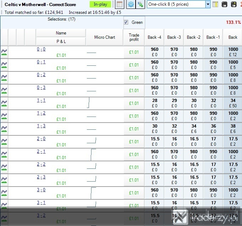Open settings gear icon in toolbar
The width and height of the screenshot is (242, 226).
[x=131, y=4]
